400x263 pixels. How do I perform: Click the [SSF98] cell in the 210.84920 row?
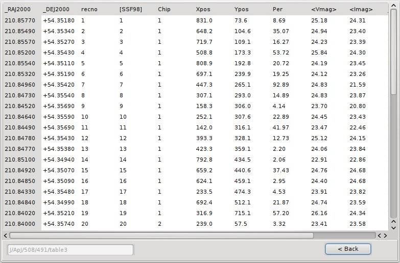[x=123, y=170]
